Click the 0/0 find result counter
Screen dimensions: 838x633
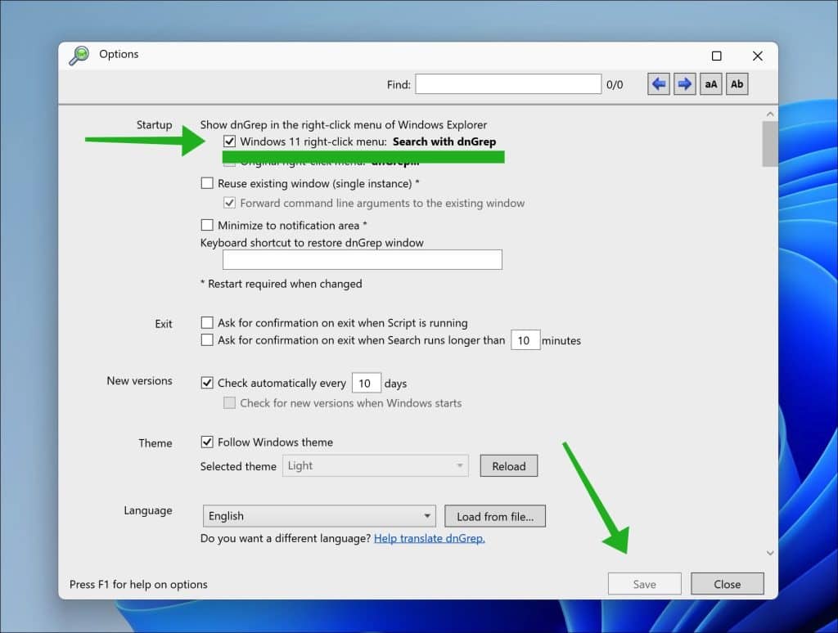pyautogui.click(x=615, y=84)
